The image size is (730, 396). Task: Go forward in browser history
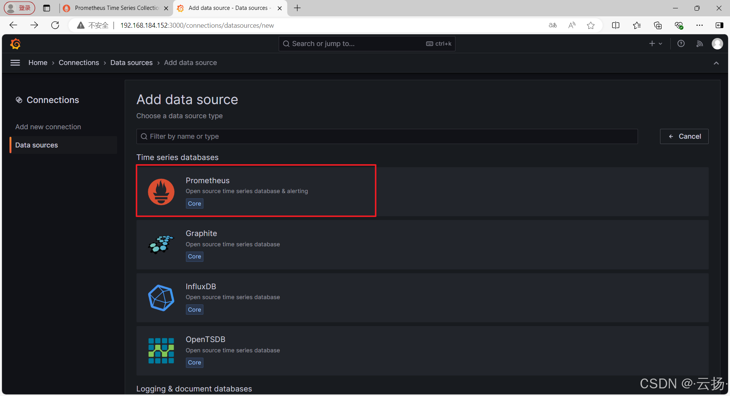(x=34, y=25)
